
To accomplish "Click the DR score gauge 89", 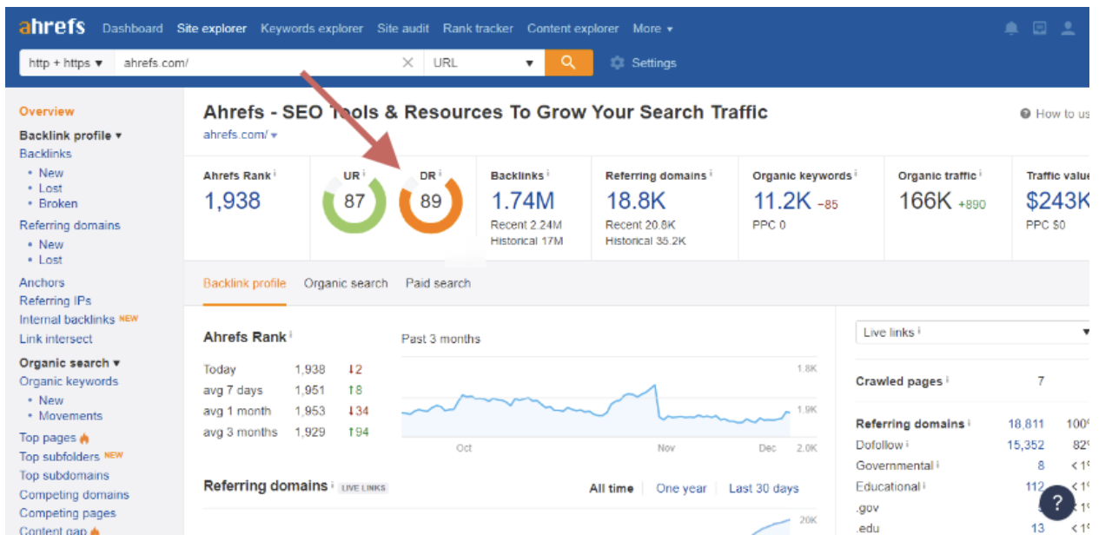I will [x=430, y=202].
